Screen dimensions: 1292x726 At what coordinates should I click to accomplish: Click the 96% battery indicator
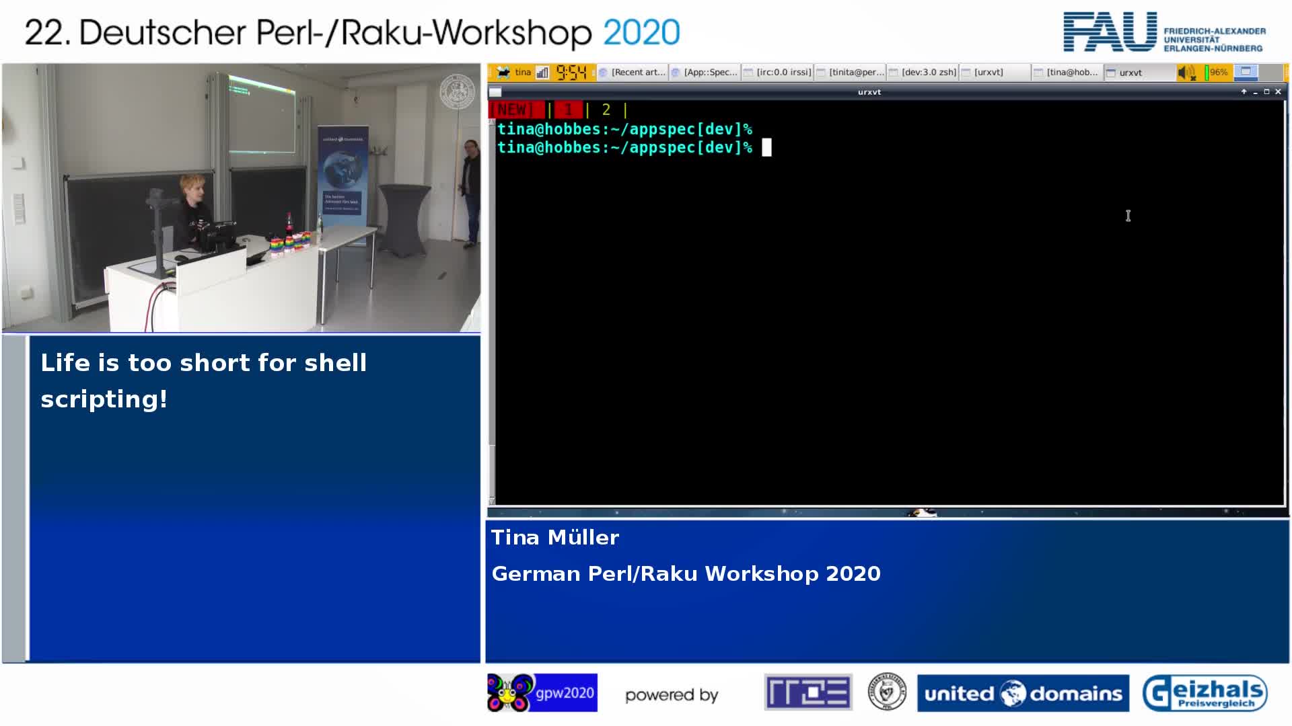[x=1217, y=72]
